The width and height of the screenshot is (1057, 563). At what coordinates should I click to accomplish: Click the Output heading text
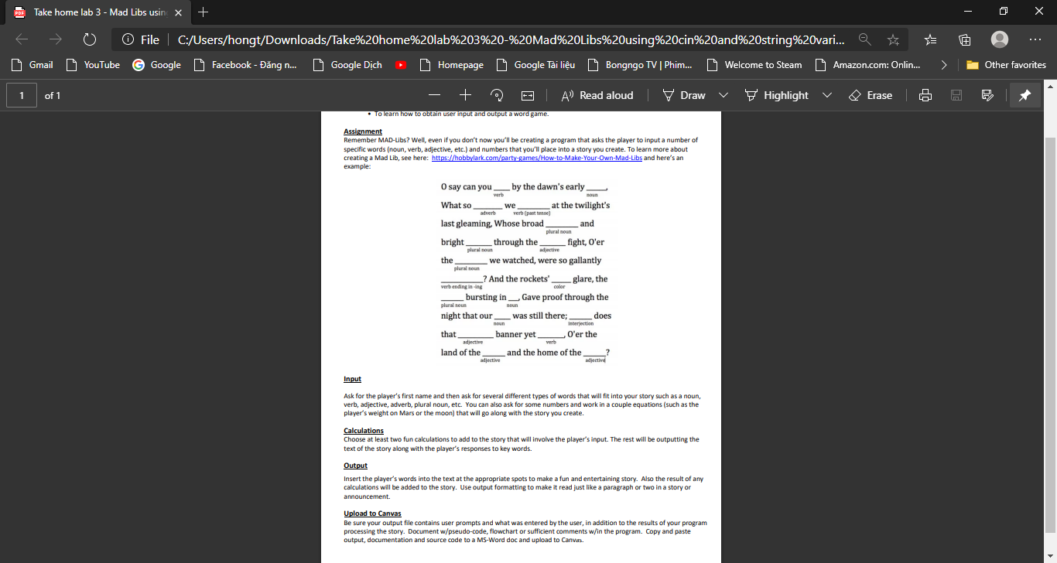[355, 466]
